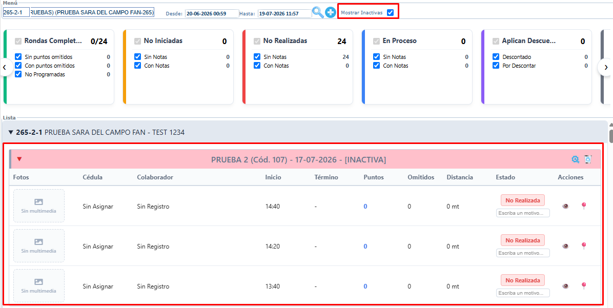
Task: Click recycle bin icon in PRUEBA 2 header
Action: tap(588, 159)
